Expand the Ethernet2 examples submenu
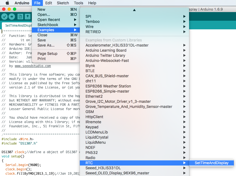The height and width of the screenshot is (176, 236). (134, 96)
